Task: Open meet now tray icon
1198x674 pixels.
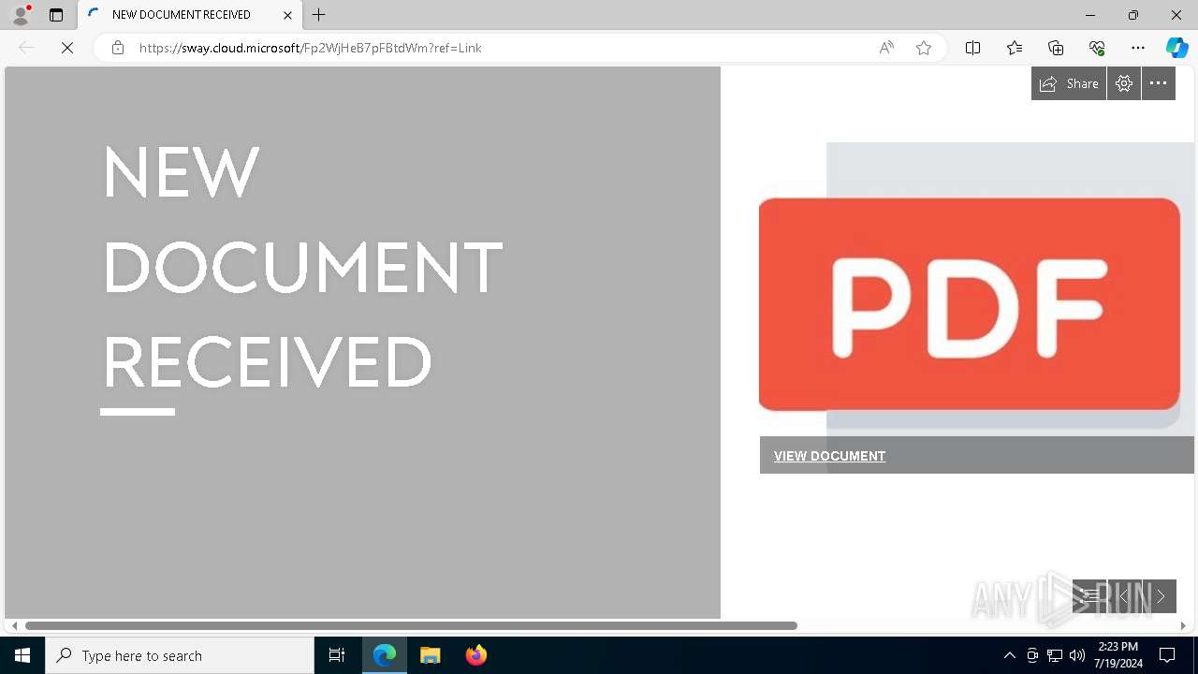Action: 1032,655
